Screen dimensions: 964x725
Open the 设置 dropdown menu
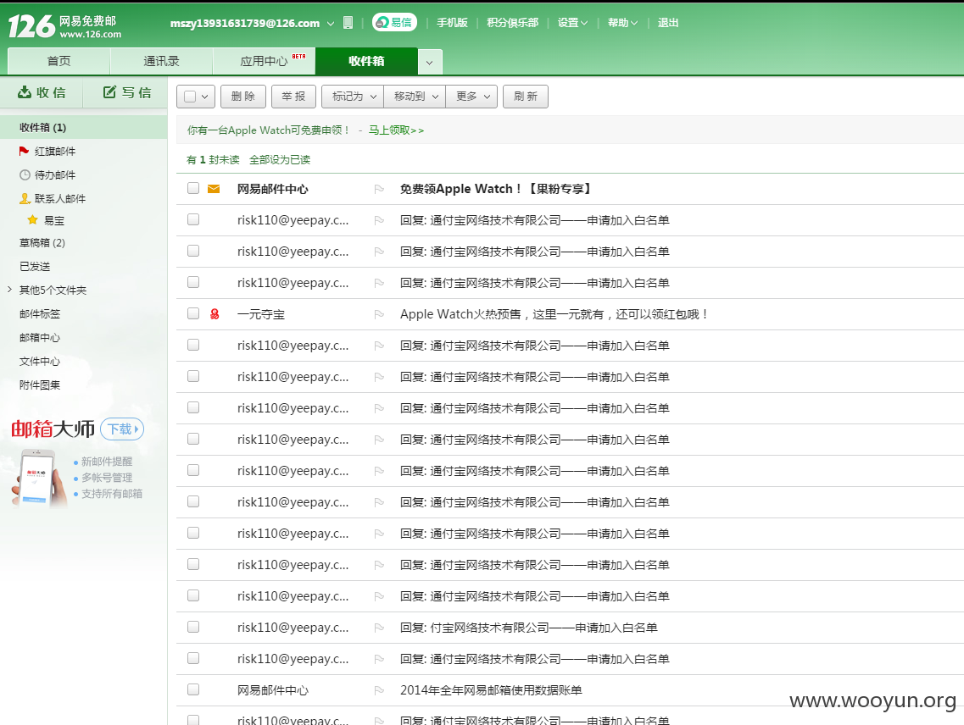pyautogui.click(x=572, y=23)
